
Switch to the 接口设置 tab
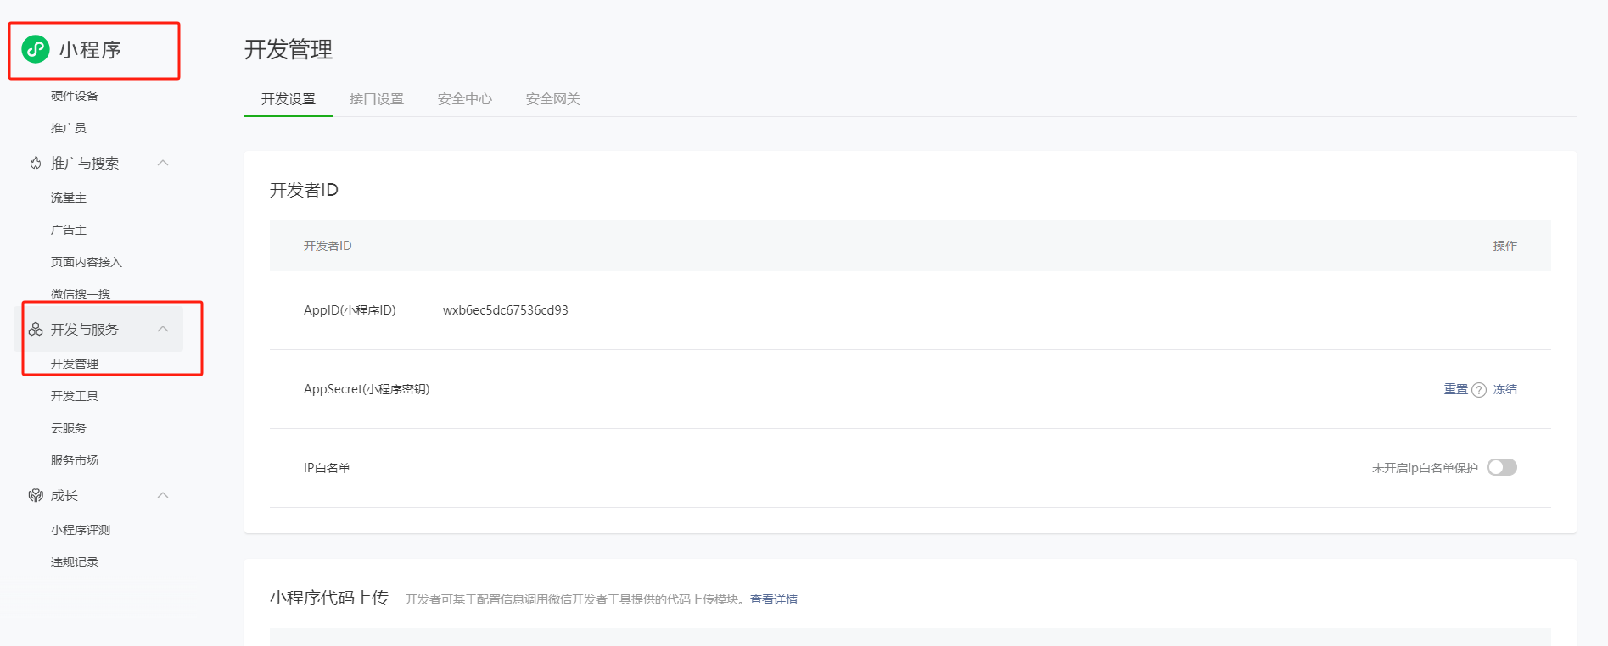coord(377,99)
